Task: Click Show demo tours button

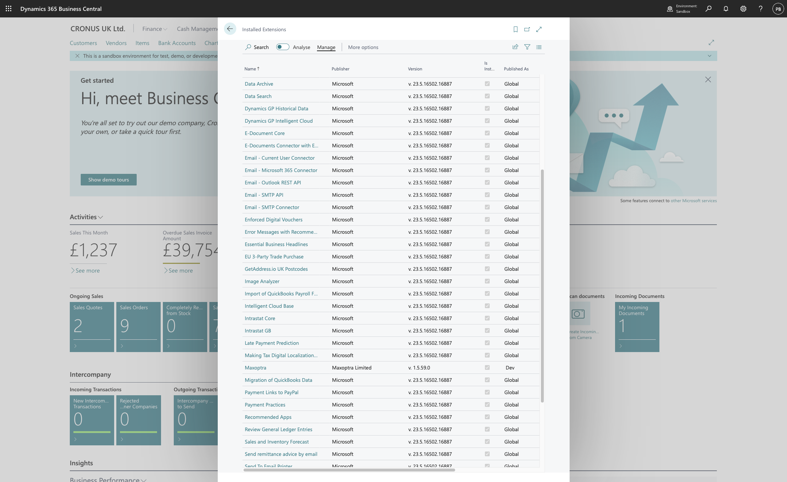Action: point(109,180)
